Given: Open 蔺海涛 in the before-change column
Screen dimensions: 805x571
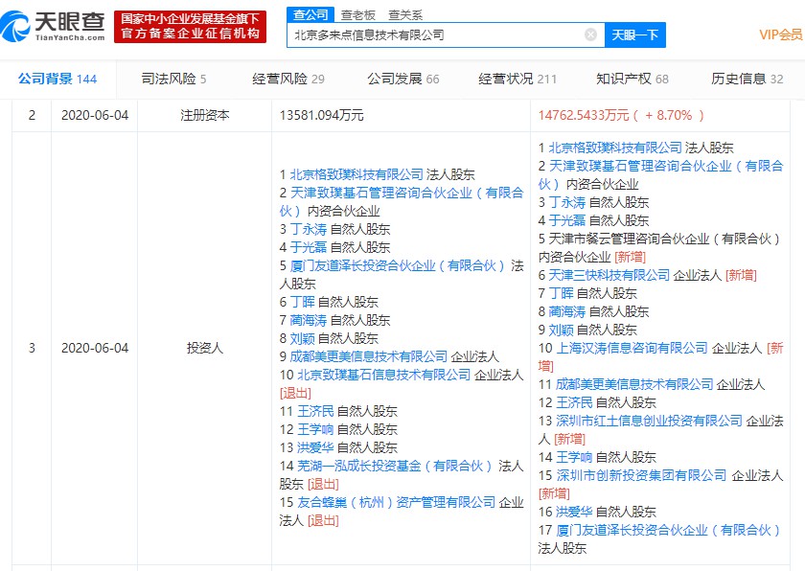Looking at the screenshot, I should pyautogui.click(x=308, y=320).
